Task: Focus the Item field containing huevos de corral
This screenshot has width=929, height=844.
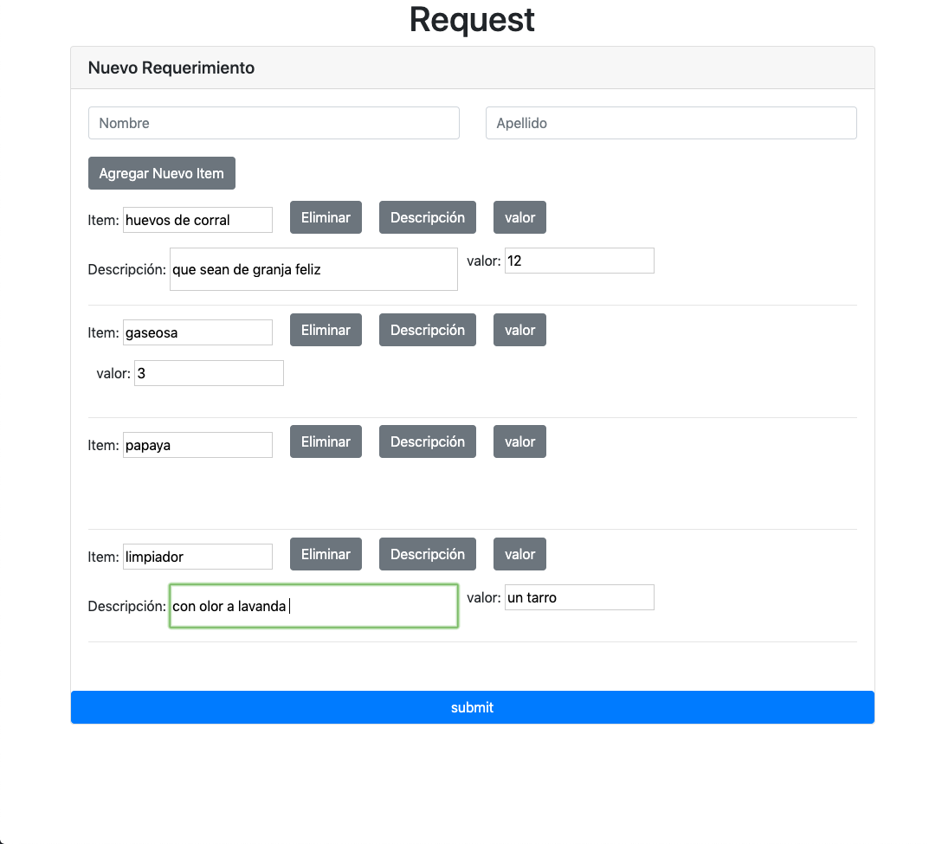Action: [x=197, y=220]
